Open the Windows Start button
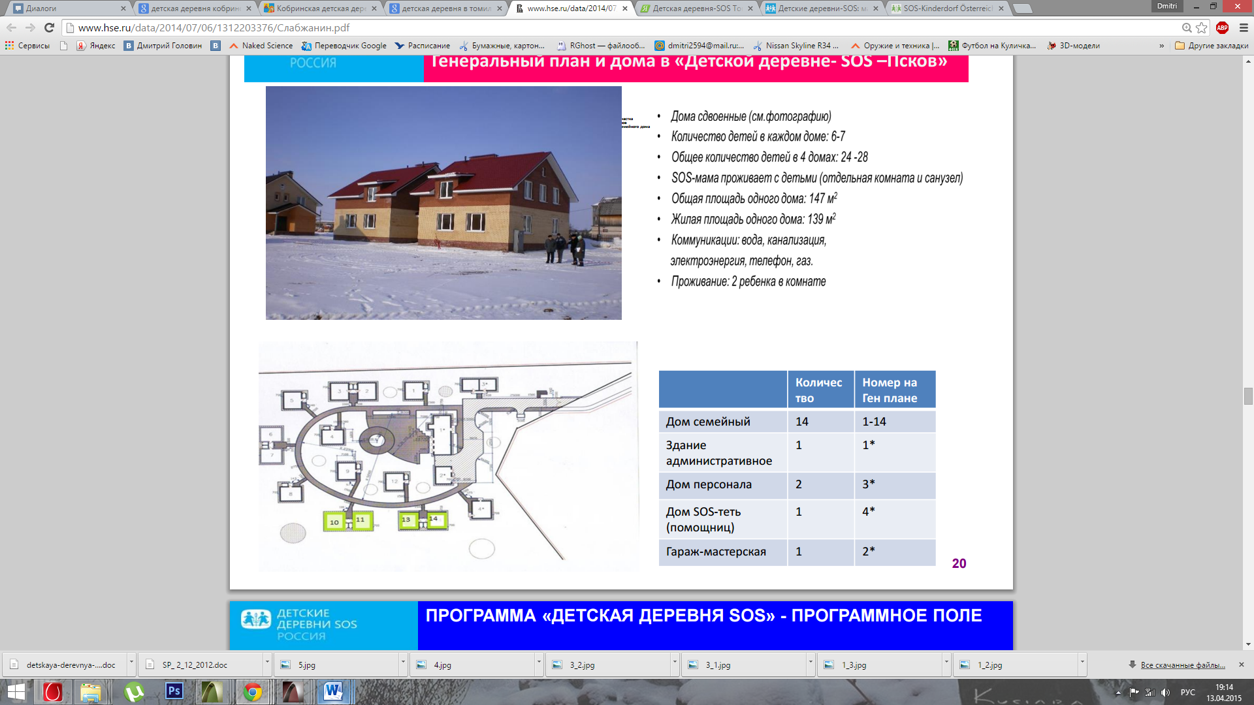This screenshot has height=705, width=1254. [16, 691]
